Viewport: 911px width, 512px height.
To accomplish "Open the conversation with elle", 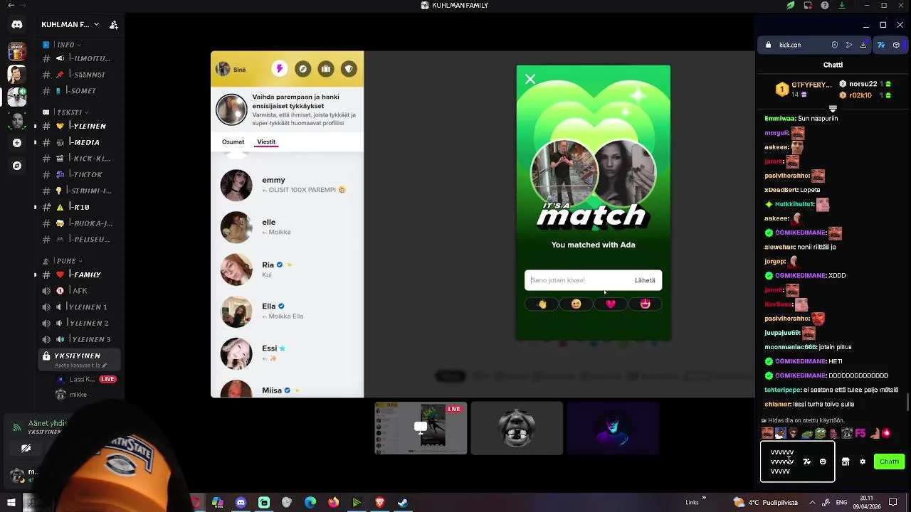I will tap(288, 227).
